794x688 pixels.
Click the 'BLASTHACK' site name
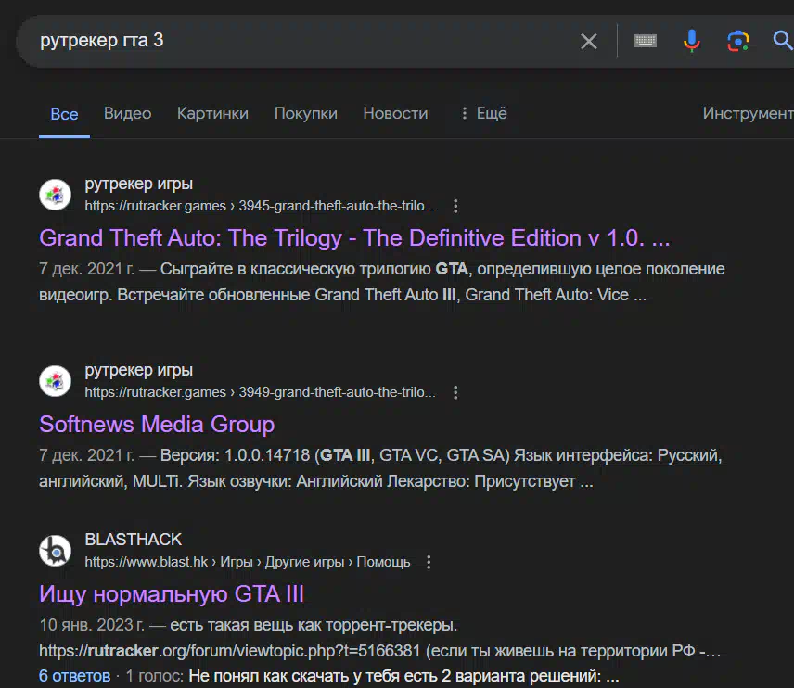pyautogui.click(x=134, y=540)
